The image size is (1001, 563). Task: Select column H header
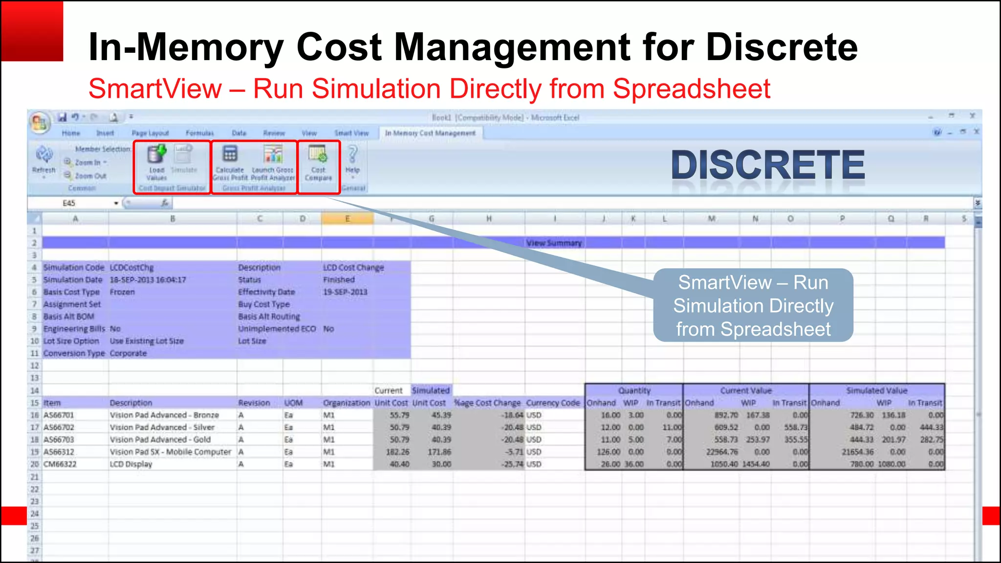(489, 218)
